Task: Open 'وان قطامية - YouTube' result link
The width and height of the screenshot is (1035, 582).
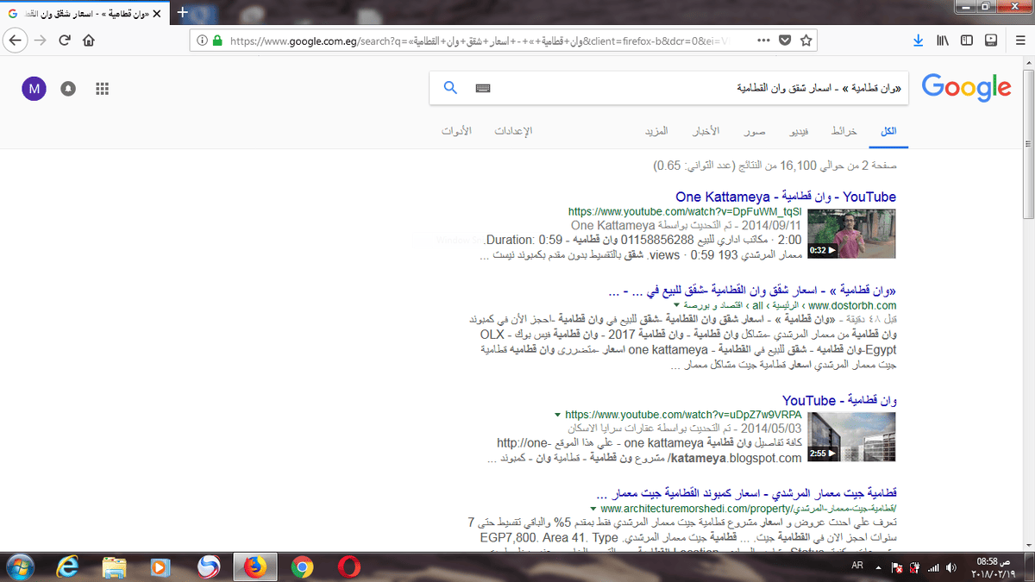Action: point(839,401)
